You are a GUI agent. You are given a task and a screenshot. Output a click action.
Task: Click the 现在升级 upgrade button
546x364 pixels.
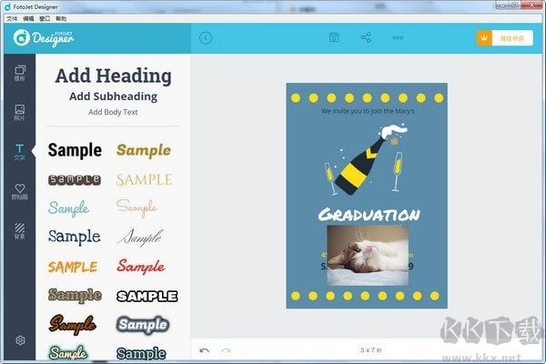click(512, 38)
